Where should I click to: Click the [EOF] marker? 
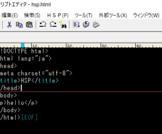coord(30,117)
